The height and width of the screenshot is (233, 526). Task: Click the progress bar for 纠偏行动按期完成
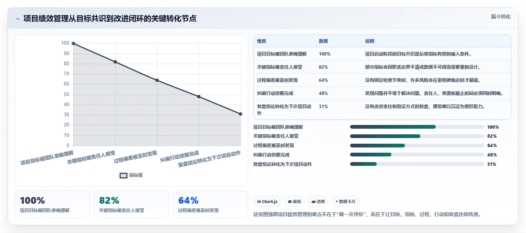[x=417, y=155]
